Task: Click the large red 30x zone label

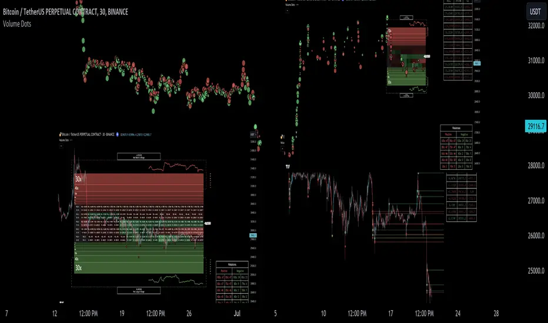Action: (x=78, y=179)
